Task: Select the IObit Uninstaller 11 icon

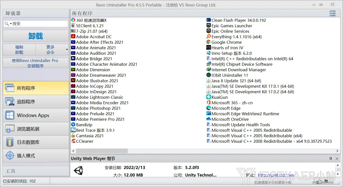Action: coord(209,75)
